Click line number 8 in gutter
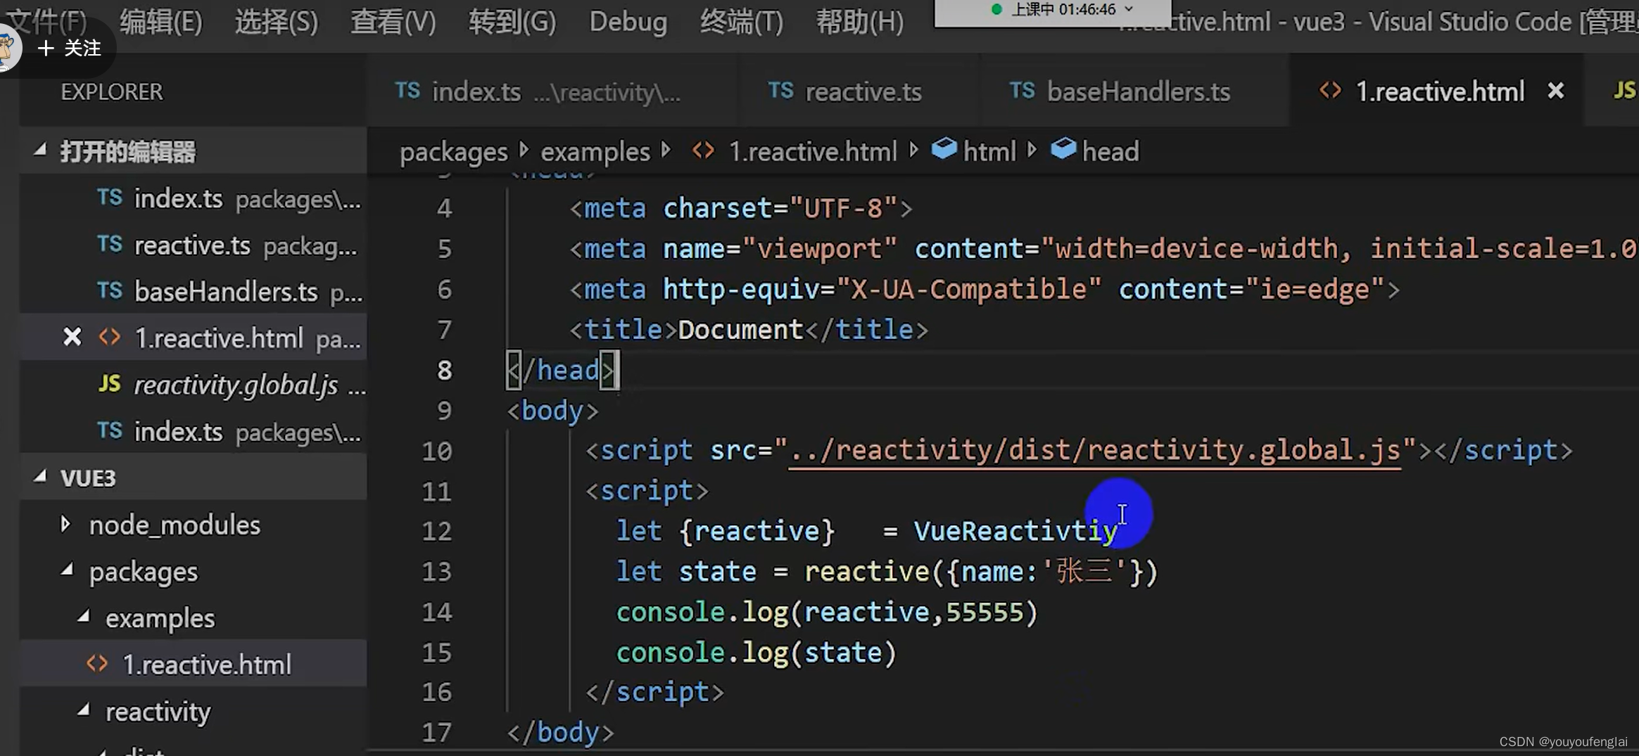 444,370
